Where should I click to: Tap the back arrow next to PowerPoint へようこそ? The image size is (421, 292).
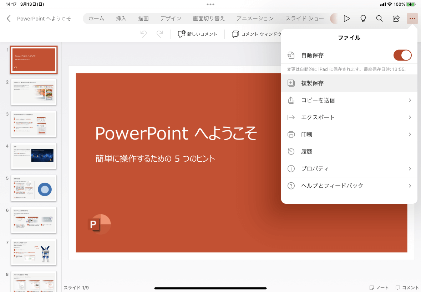(9, 19)
